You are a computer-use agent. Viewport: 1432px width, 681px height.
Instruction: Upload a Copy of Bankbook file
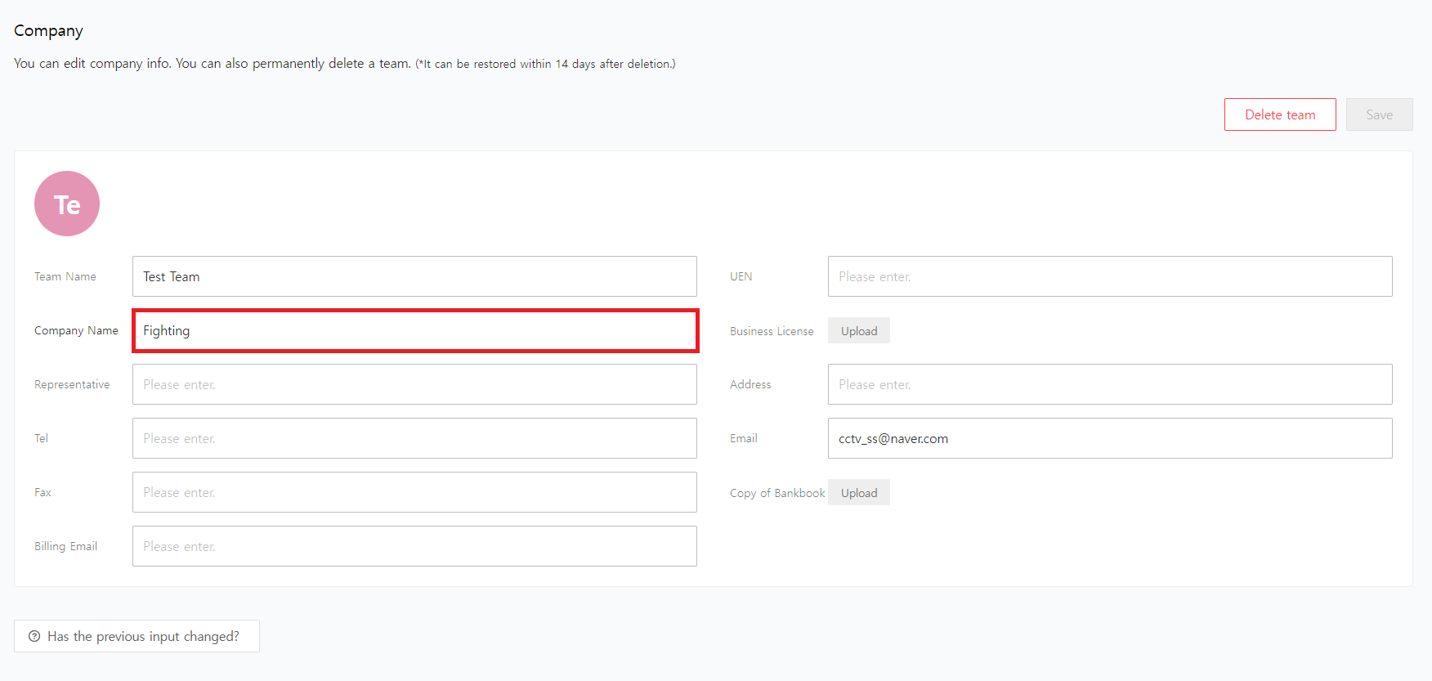click(x=858, y=493)
